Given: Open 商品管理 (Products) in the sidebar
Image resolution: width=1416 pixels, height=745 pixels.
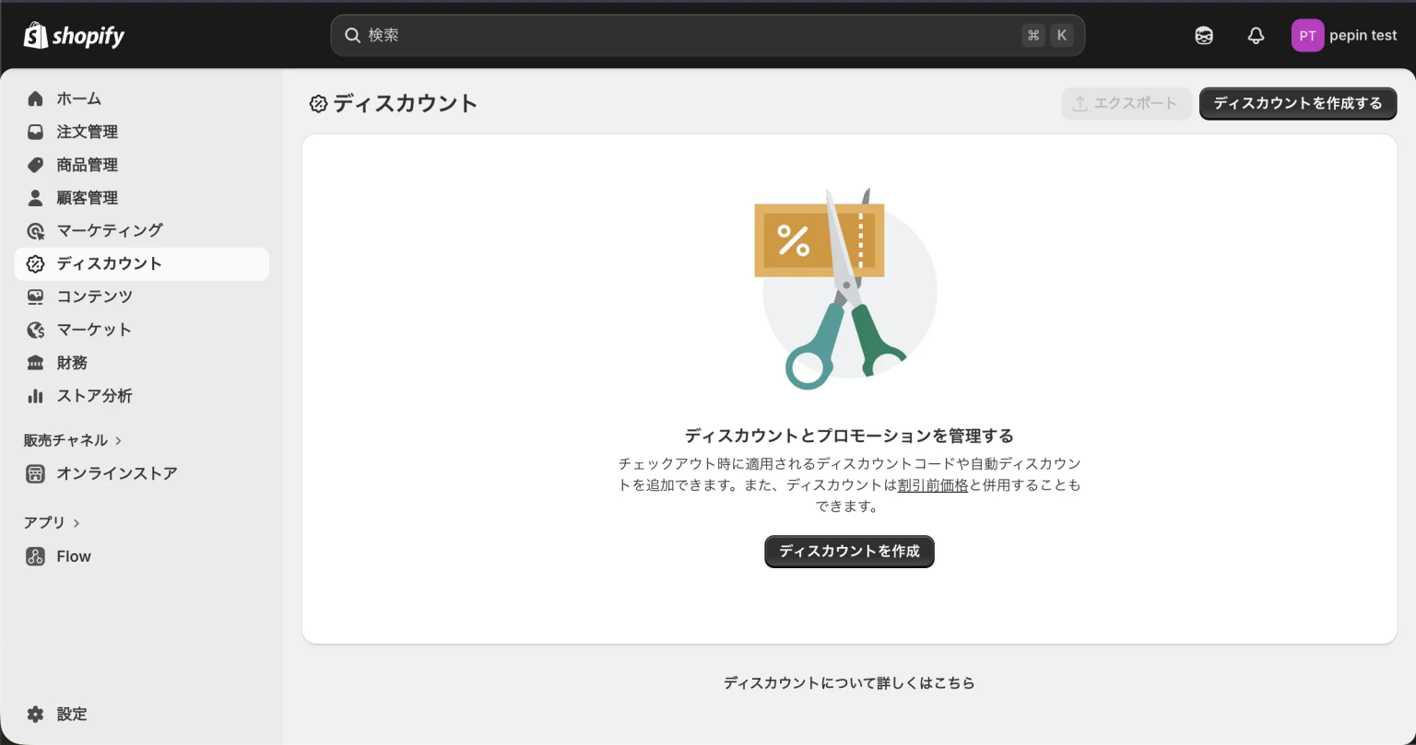Looking at the screenshot, I should 88,165.
